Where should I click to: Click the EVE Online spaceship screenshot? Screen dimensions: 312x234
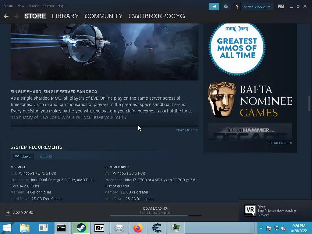coord(105,52)
